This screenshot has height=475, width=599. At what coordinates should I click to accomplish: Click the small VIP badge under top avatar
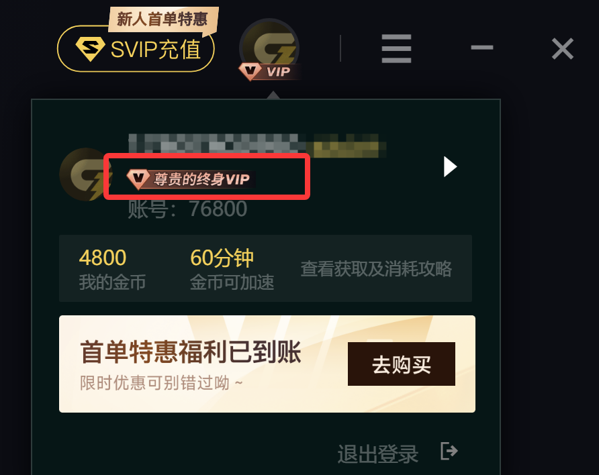point(269,71)
